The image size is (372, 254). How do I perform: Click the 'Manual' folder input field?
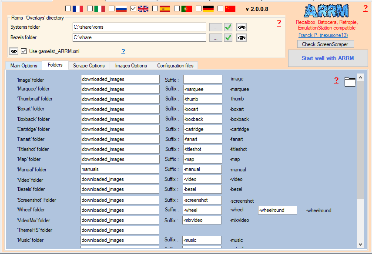tap(120, 169)
